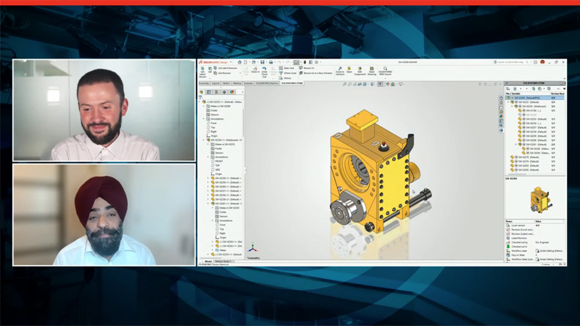Click inside the Search SOLIDWORKS Help field
Screen dimensions: 580x326
click(x=513, y=62)
